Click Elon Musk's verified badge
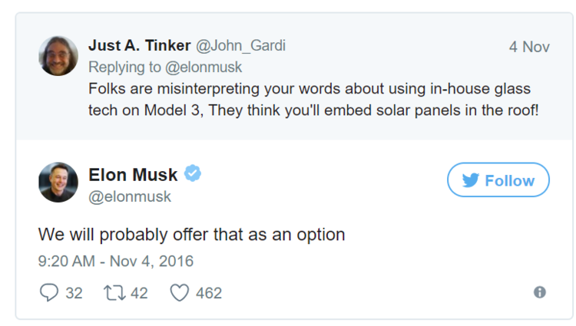This screenshot has height=326, width=576. (x=193, y=173)
